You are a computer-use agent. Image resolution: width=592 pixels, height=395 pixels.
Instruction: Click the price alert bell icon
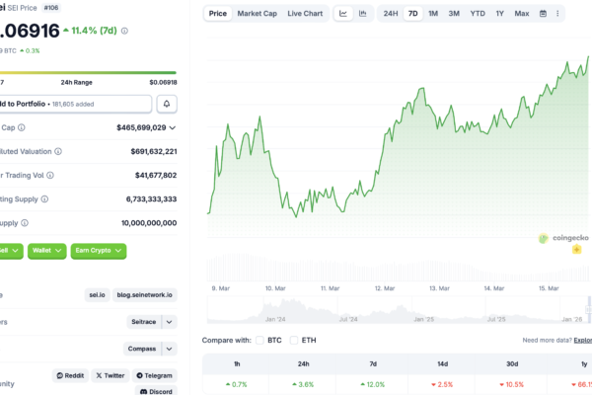point(167,103)
